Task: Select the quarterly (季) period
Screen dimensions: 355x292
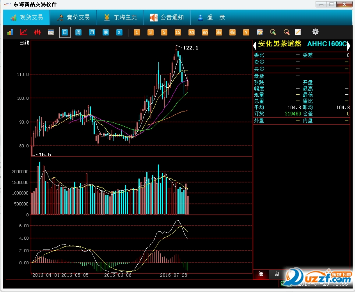Action: click(105, 32)
